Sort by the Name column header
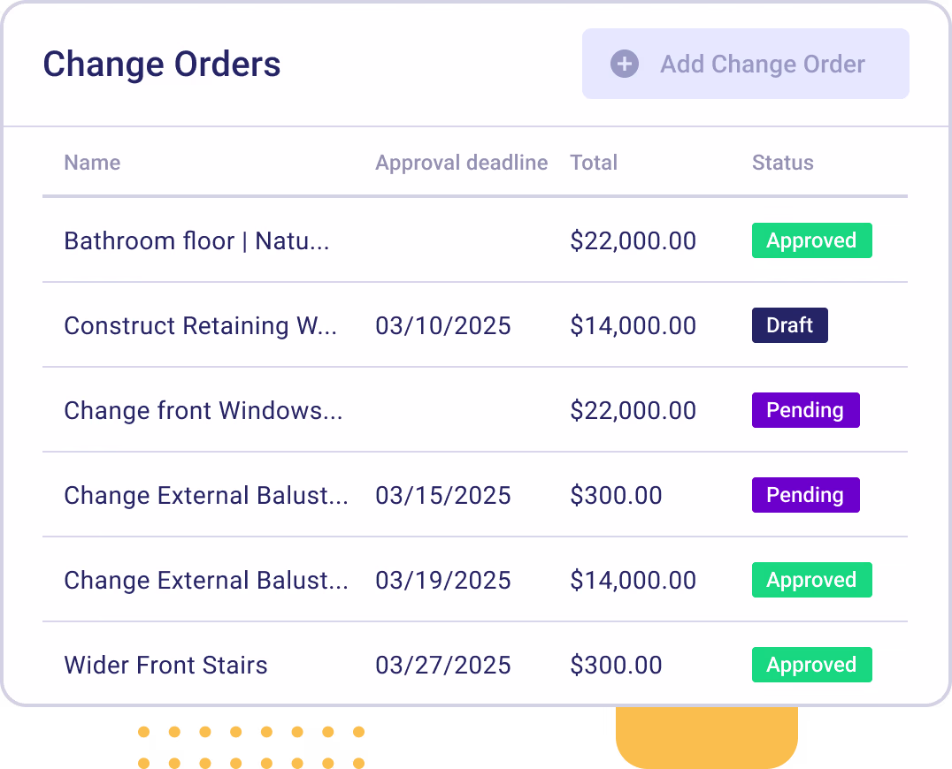 tap(92, 163)
